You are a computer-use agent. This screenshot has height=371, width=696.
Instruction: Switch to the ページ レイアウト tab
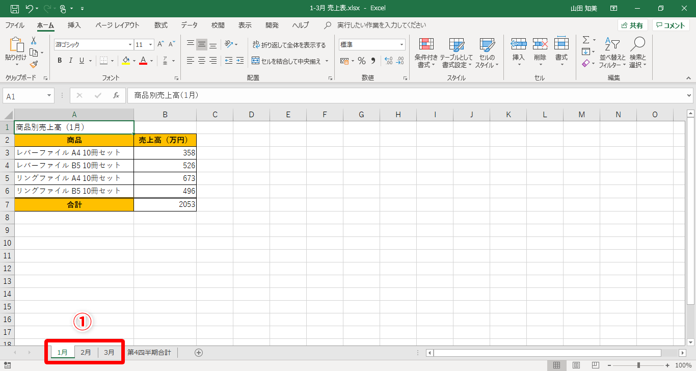(x=117, y=25)
